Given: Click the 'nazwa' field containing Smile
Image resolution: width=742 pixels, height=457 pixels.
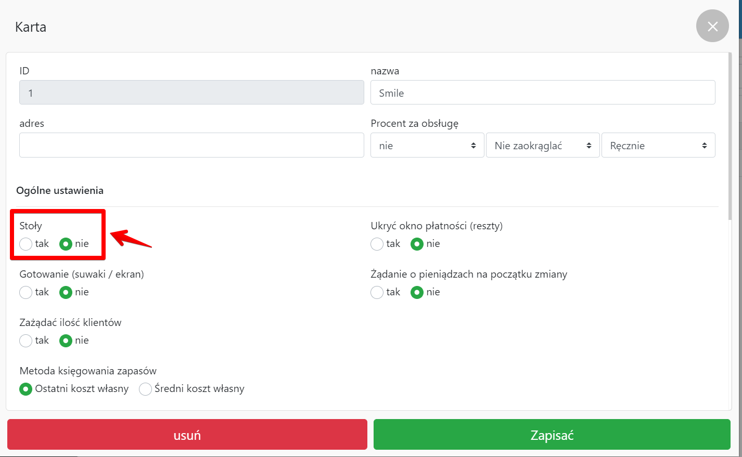Looking at the screenshot, I should [x=542, y=93].
